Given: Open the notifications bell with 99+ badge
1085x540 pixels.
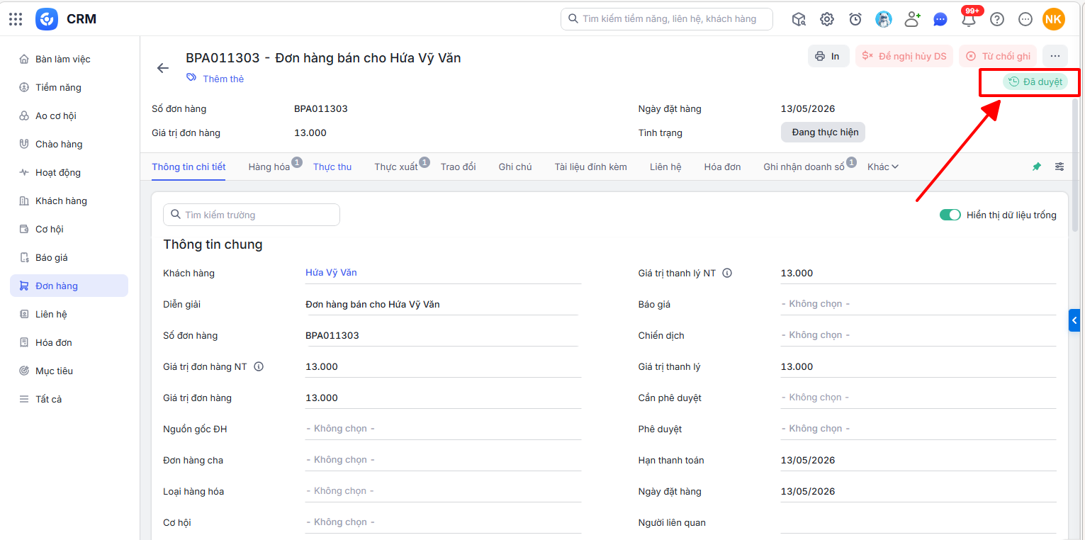Looking at the screenshot, I should tap(969, 19).
